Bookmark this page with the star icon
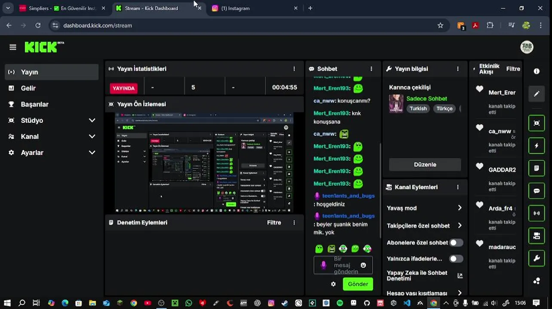 pos(440,25)
